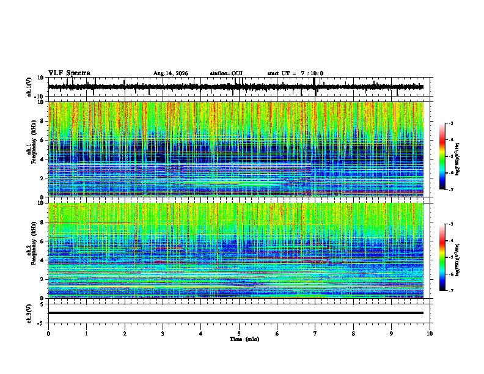The image size is (484, 374).
Task: Click the '6' tick on the time axis
Action: click(277, 334)
